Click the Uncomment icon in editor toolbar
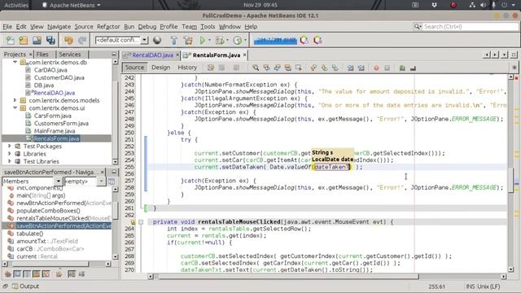The image size is (521, 293). click(x=413, y=68)
